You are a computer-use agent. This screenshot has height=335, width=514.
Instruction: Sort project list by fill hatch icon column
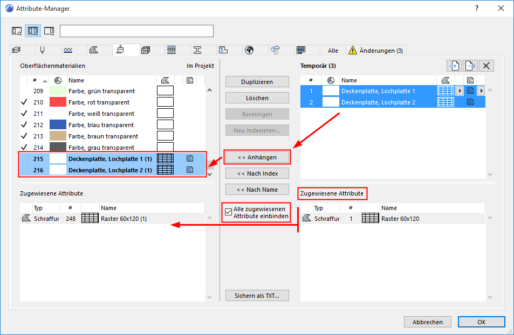(165, 80)
